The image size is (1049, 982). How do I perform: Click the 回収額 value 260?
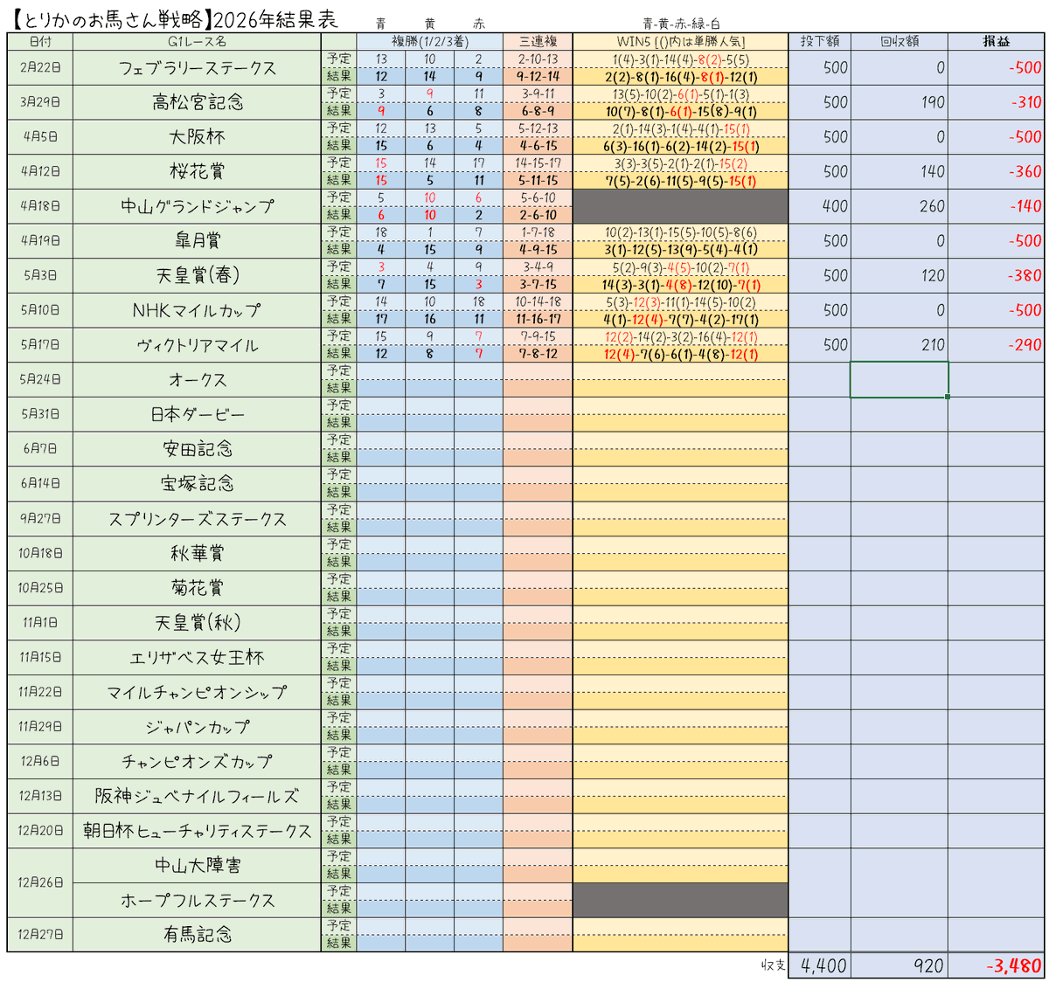pos(899,206)
